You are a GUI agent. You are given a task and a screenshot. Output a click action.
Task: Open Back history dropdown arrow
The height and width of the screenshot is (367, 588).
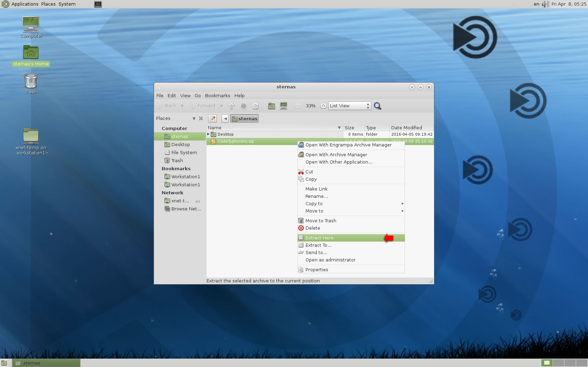click(x=182, y=106)
